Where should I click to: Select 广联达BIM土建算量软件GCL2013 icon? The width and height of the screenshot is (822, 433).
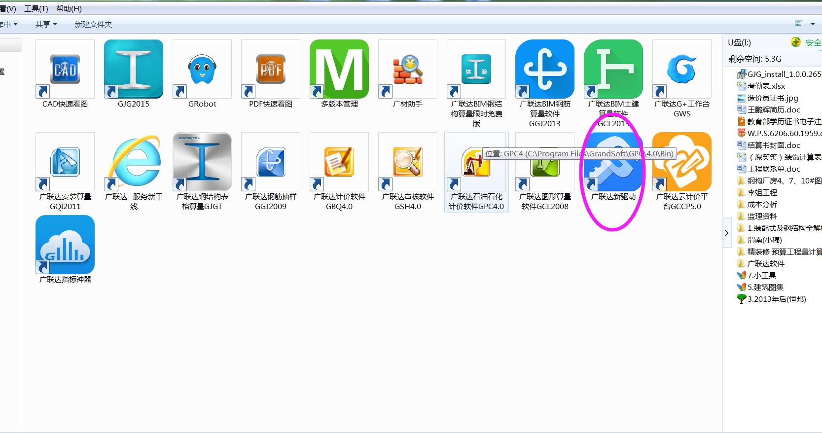[613, 69]
